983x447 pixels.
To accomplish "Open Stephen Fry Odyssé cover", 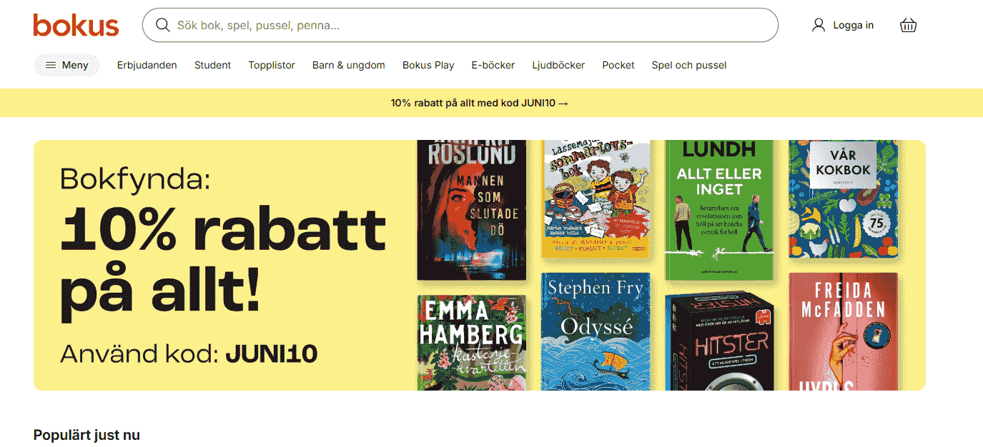I will click(x=596, y=331).
